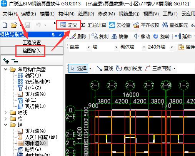
Task: Select 暗梁(A) tree item
Action: (x=29, y=149)
